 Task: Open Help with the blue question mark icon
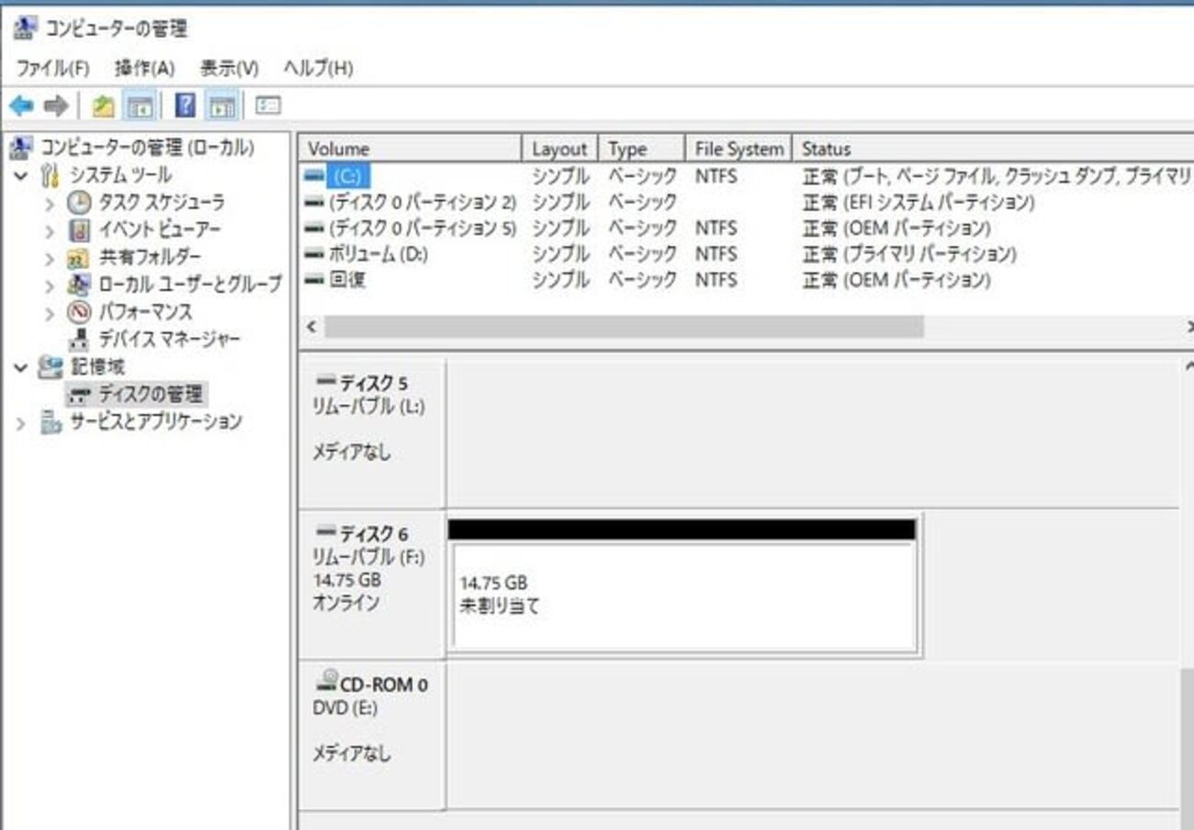[186, 107]
